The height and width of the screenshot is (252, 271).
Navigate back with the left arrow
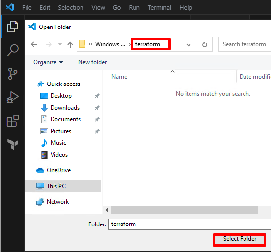coord(34,44)
